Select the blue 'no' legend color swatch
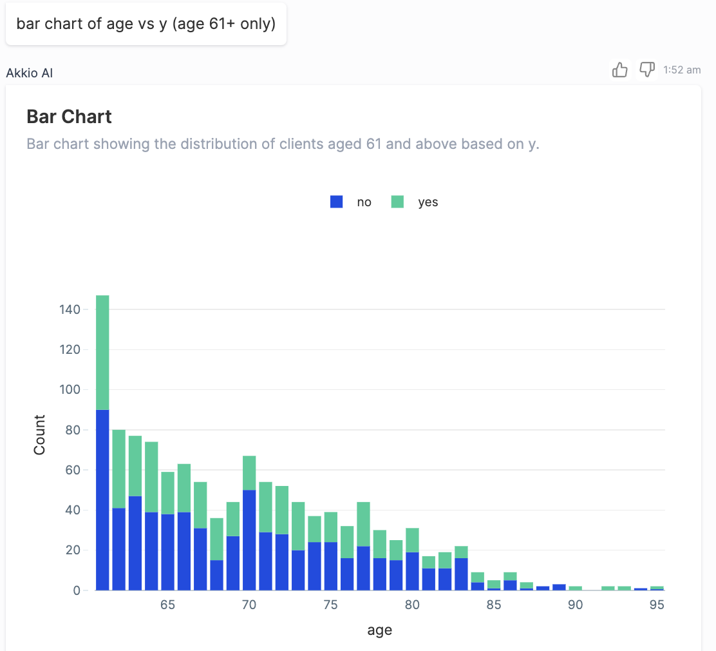Screen dimensions: 716x651 [x=335, y=201]
